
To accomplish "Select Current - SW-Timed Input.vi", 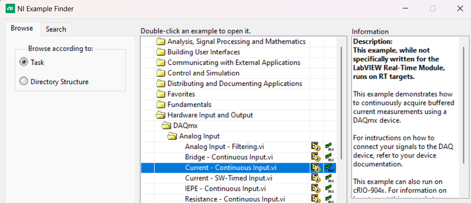I will coord(229,178).
